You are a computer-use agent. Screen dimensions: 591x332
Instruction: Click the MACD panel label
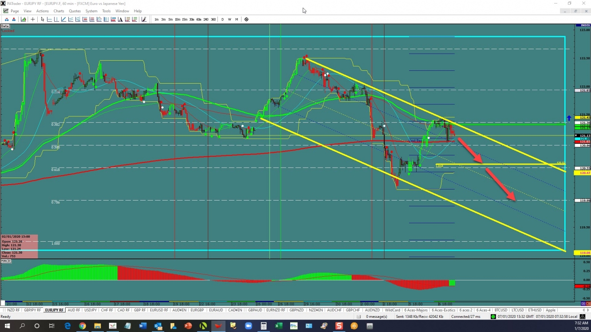6,261
